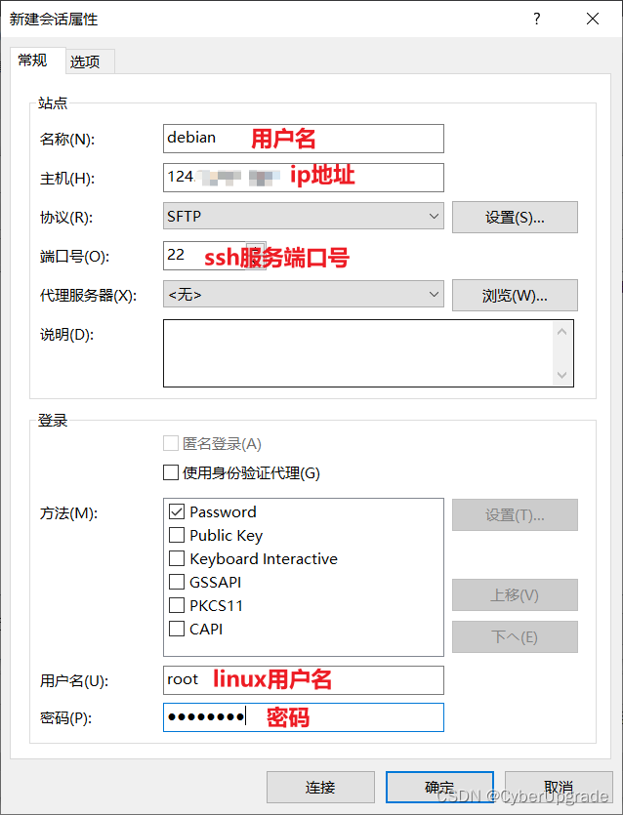Check the PKCS11 method checkbox
This screenshot has height=815, width=623.
(177, 605)
